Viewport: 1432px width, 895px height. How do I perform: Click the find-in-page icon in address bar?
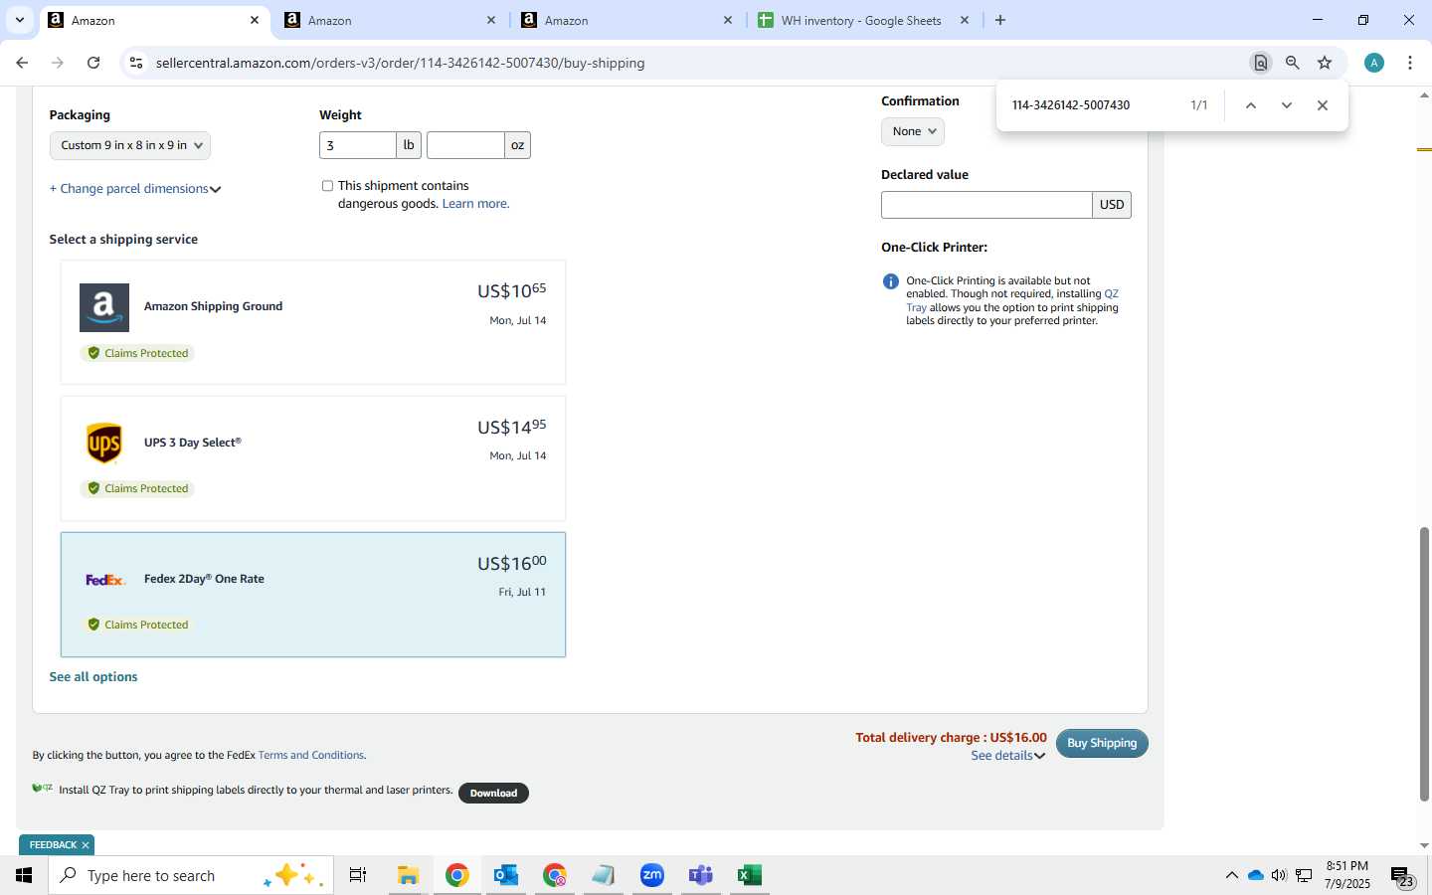pos(1260,63)
